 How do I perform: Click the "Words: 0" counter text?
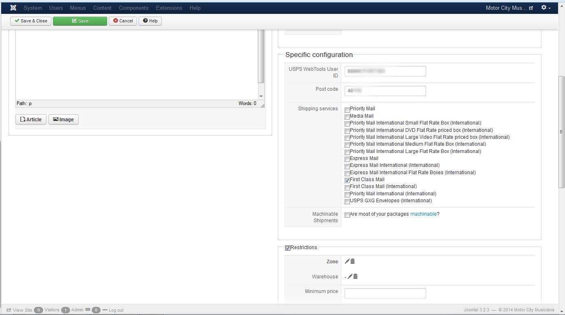point(248,103)
